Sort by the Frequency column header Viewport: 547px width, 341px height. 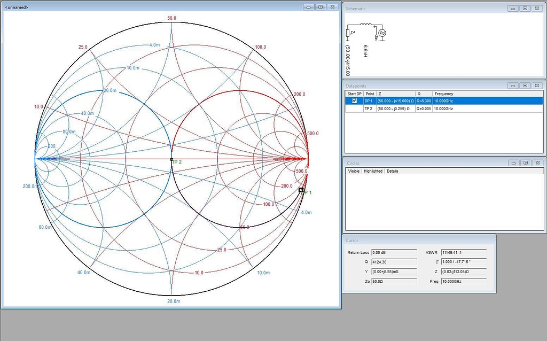tap(444, 94)
